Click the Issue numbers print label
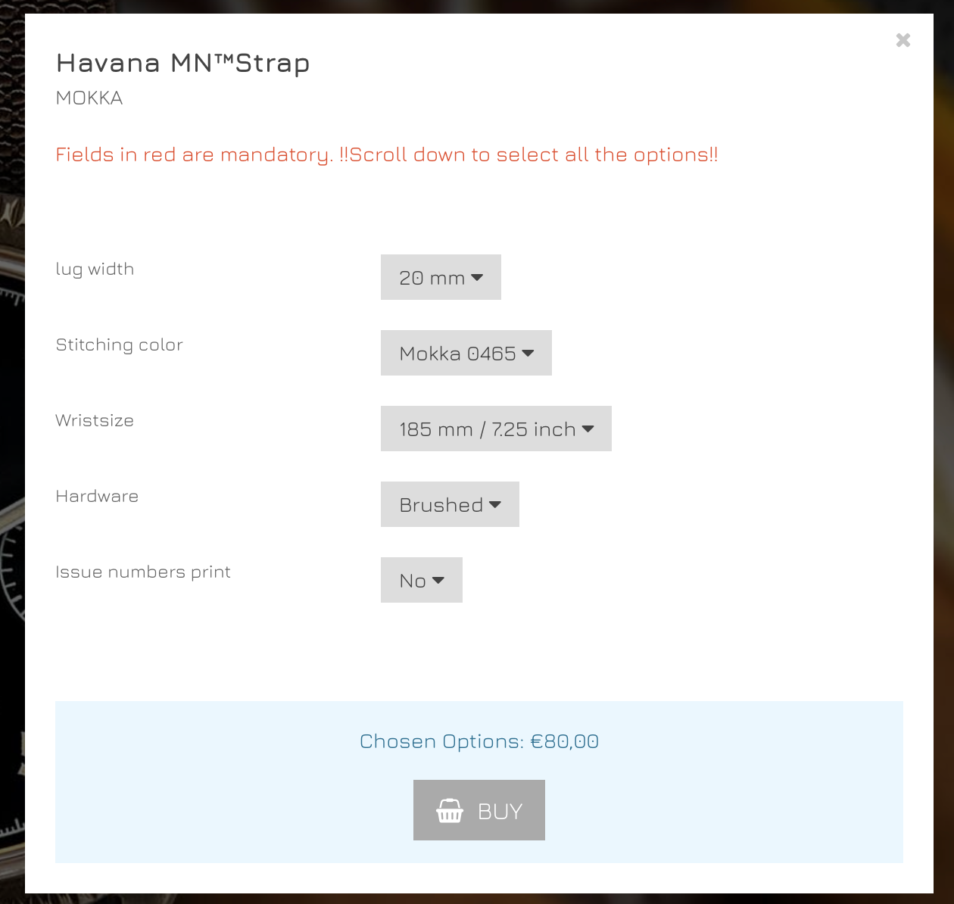This screenshot has height=904, width=954. tap(143, 572)
